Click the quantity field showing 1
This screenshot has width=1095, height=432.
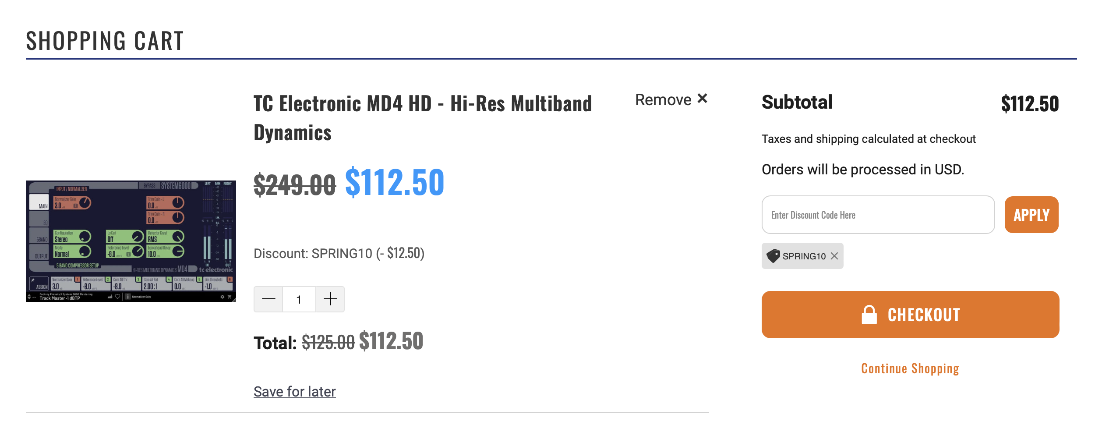click(299, 299)
